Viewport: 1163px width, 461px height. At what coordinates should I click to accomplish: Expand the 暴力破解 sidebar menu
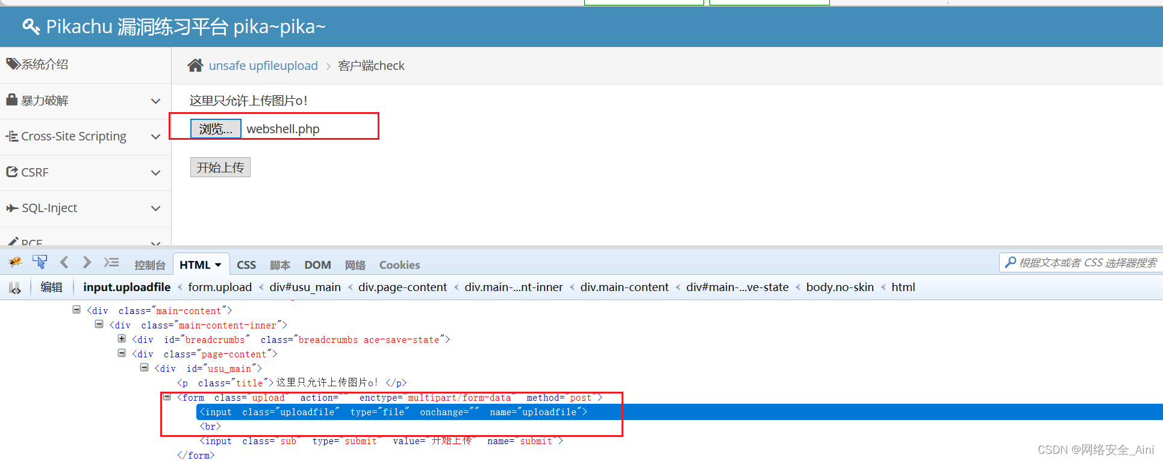pos(155,101)
